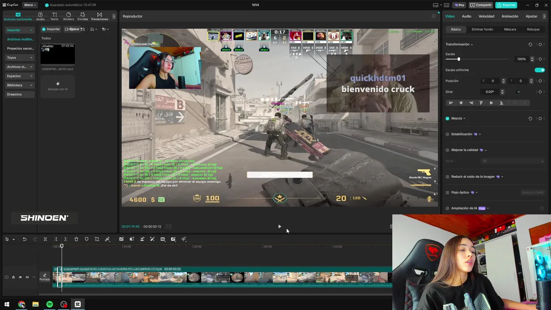Screen dimensions: 551x310
Task: Open the Máscara sub-tab
Action: click(510, 29)
